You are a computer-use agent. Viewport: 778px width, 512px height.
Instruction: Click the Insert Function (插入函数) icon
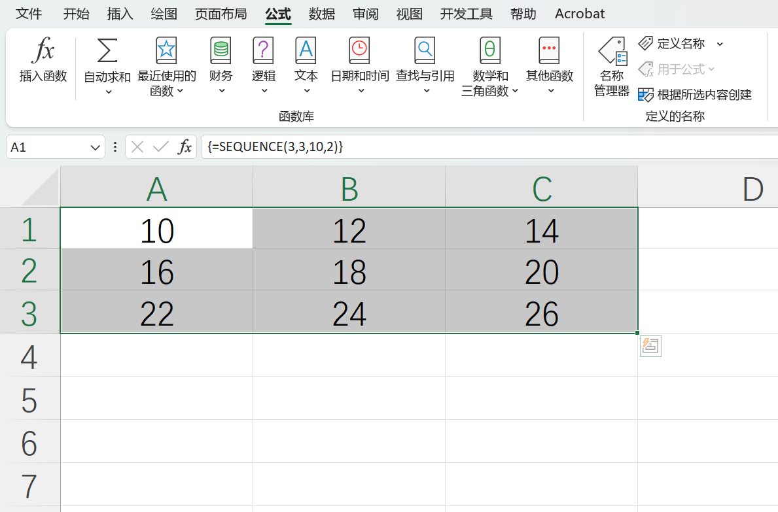(x=43, y=50)
